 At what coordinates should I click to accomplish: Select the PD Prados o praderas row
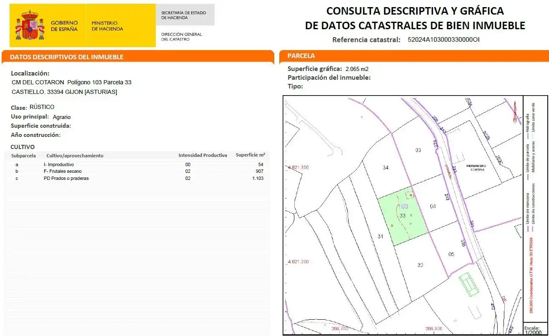[137, 178]
